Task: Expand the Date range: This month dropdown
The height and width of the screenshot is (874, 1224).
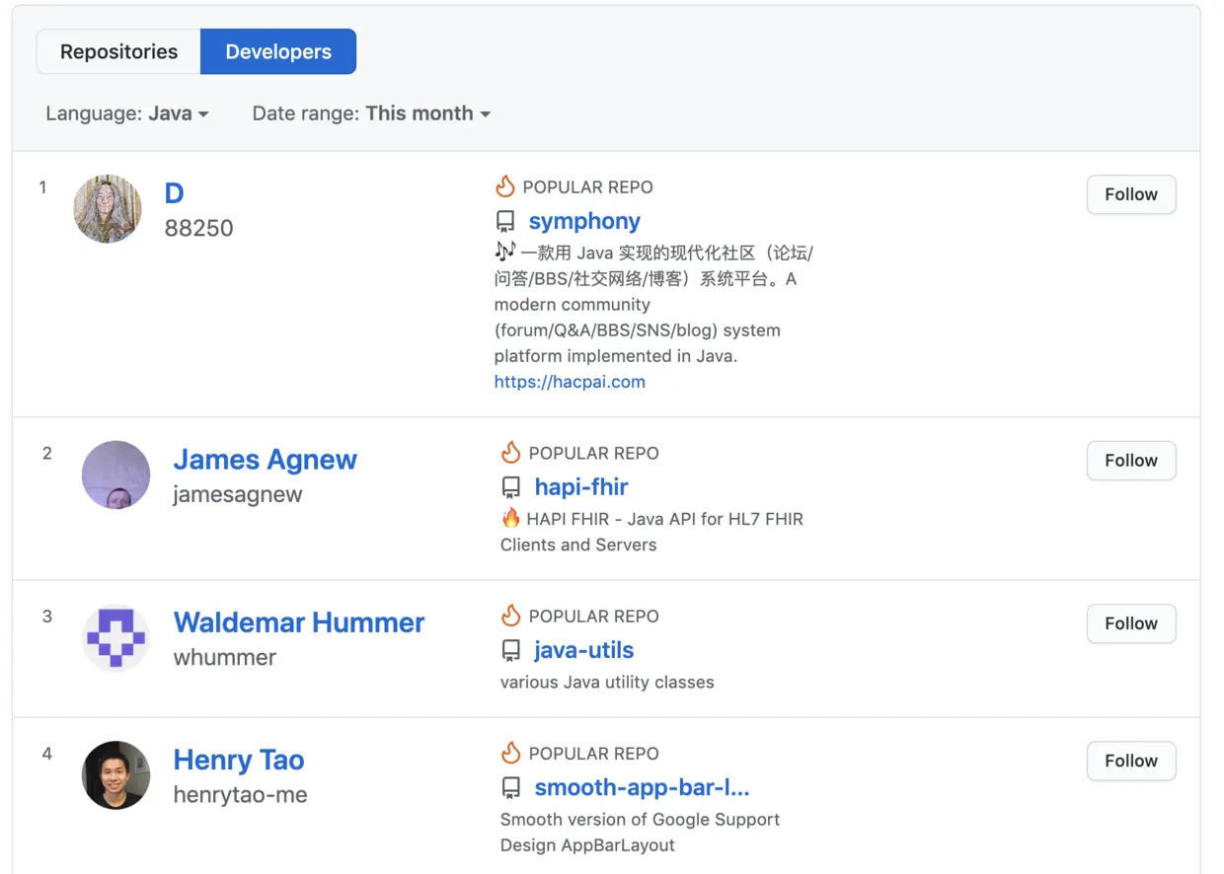Action: point(371,113)
